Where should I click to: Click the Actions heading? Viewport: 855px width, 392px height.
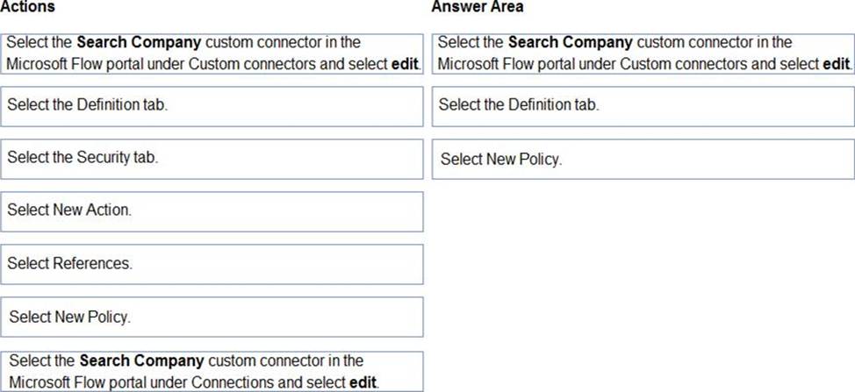27,6
